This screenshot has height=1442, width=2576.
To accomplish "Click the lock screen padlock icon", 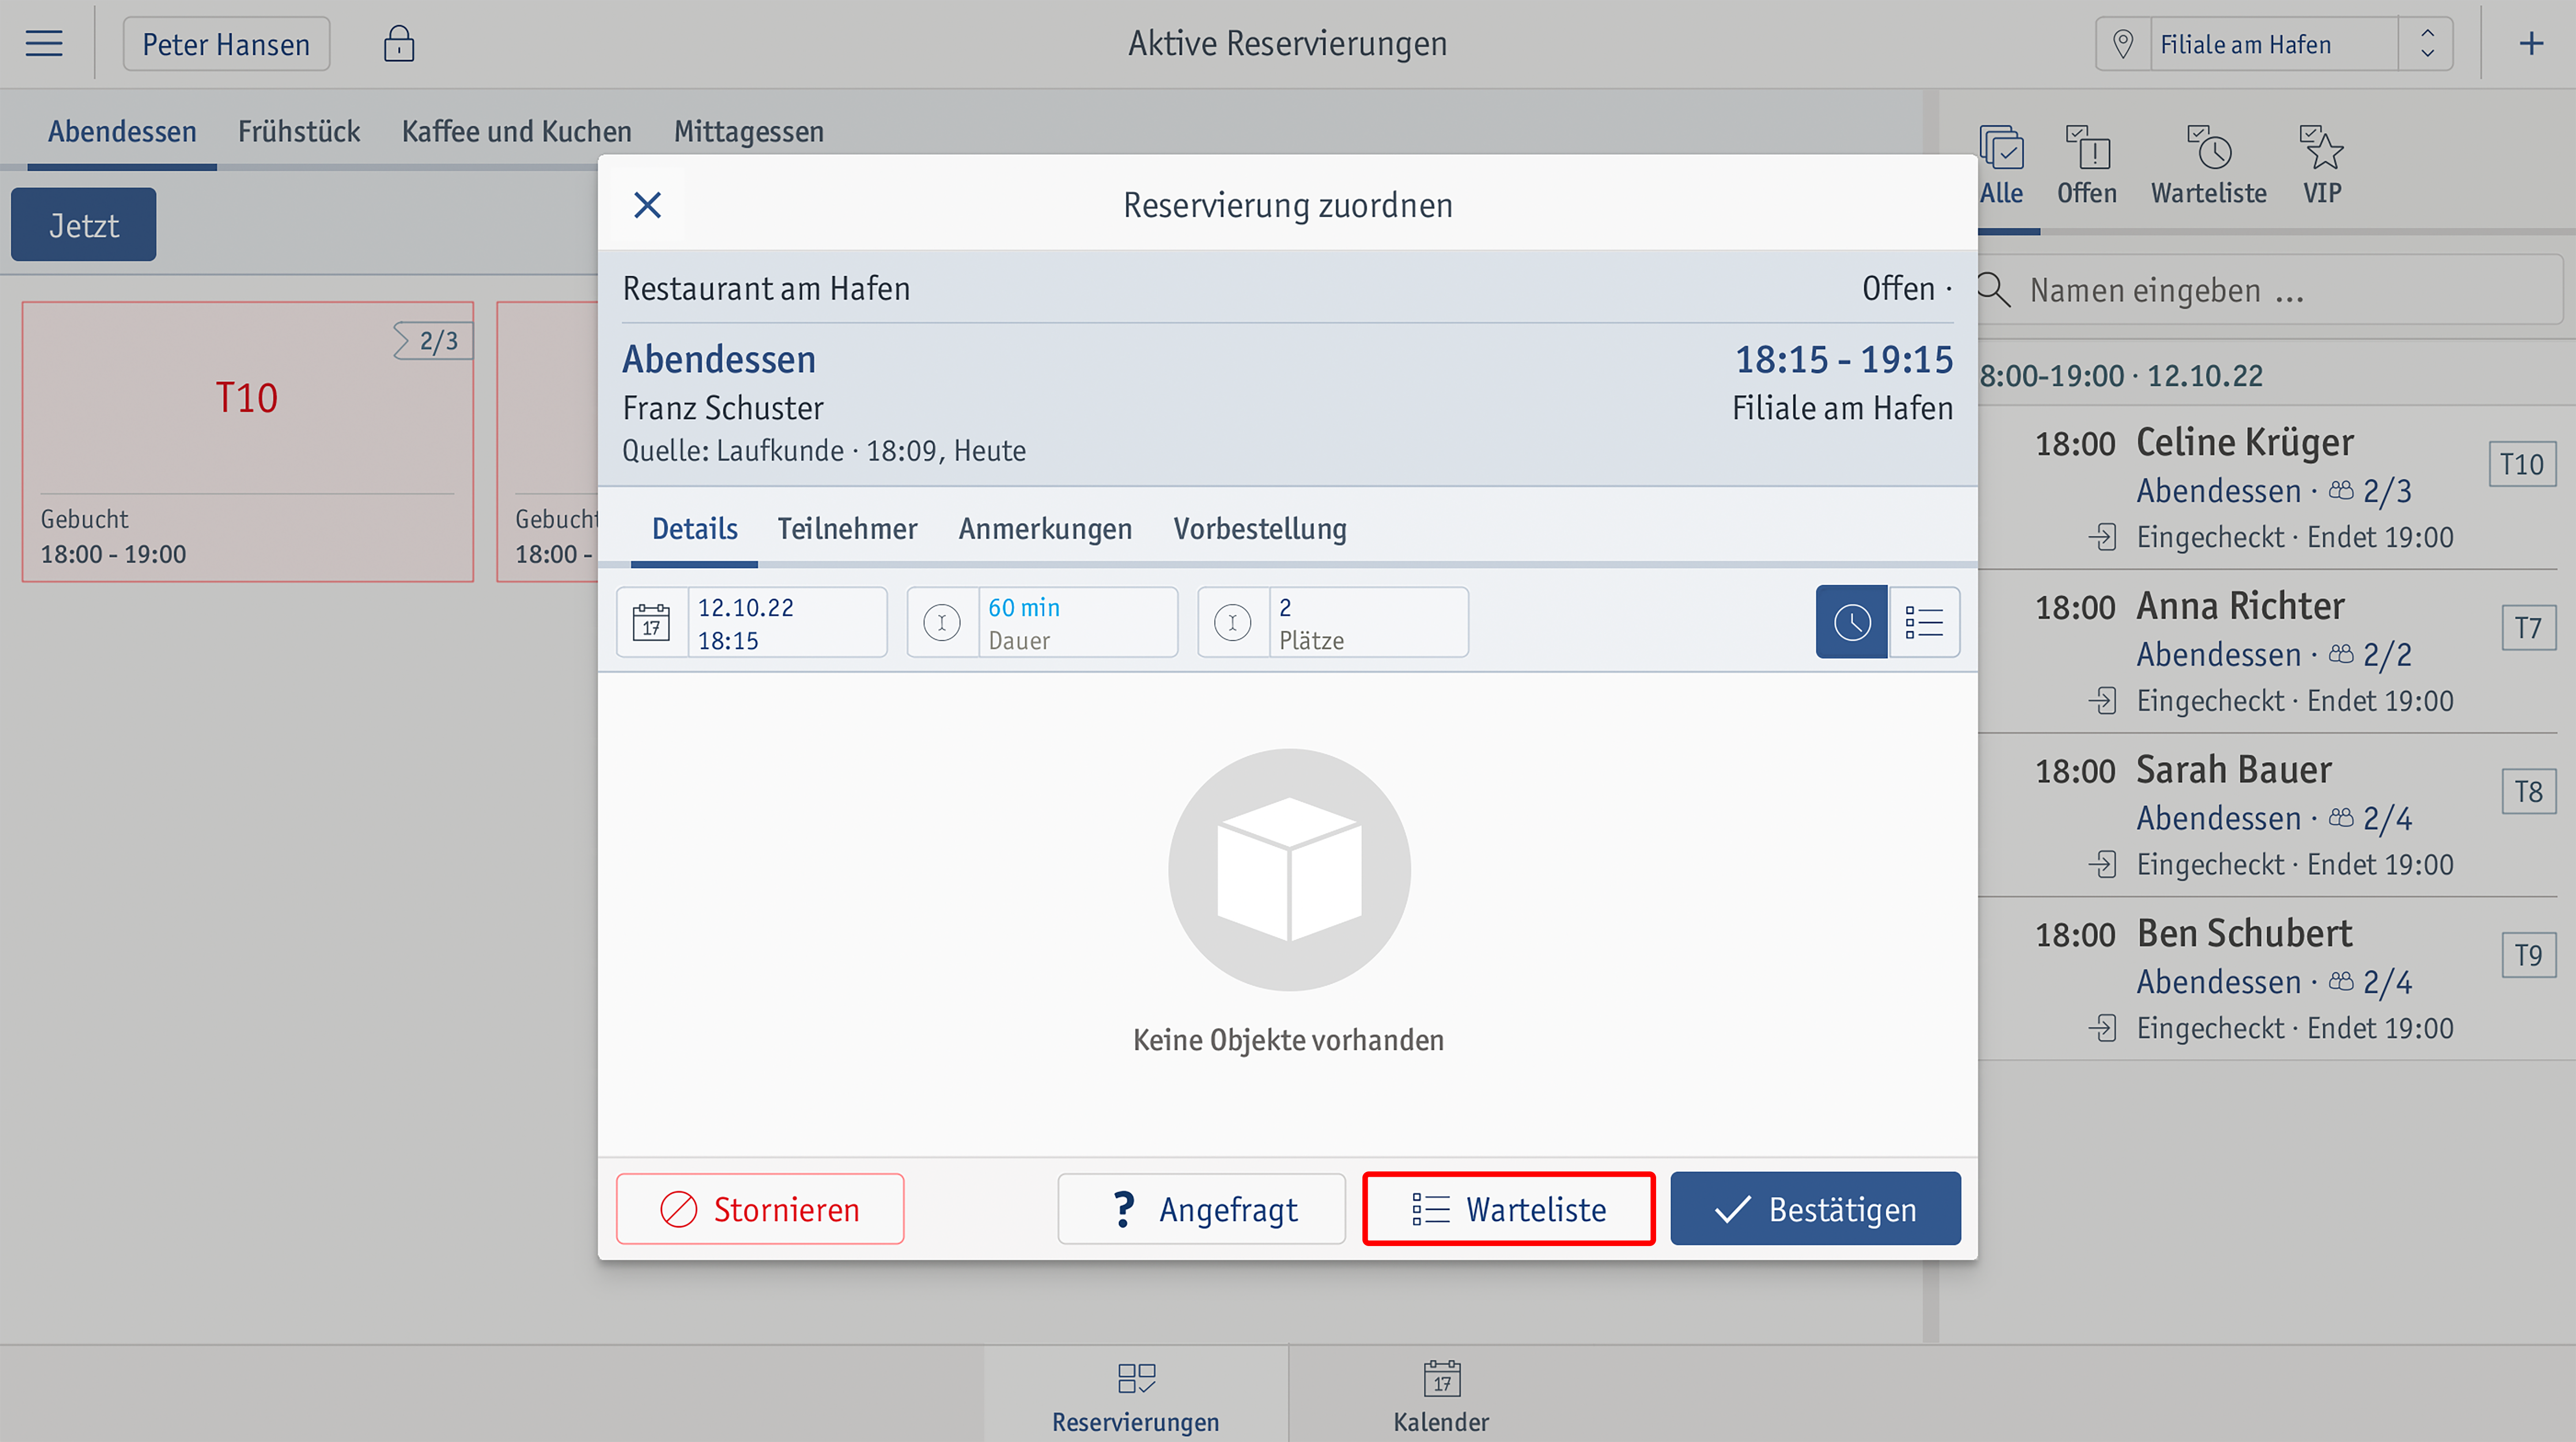I will pos(399,44).
